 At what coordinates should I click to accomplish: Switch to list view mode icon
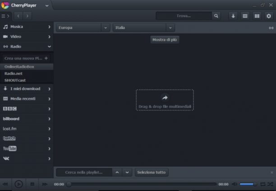coord(245,16)
